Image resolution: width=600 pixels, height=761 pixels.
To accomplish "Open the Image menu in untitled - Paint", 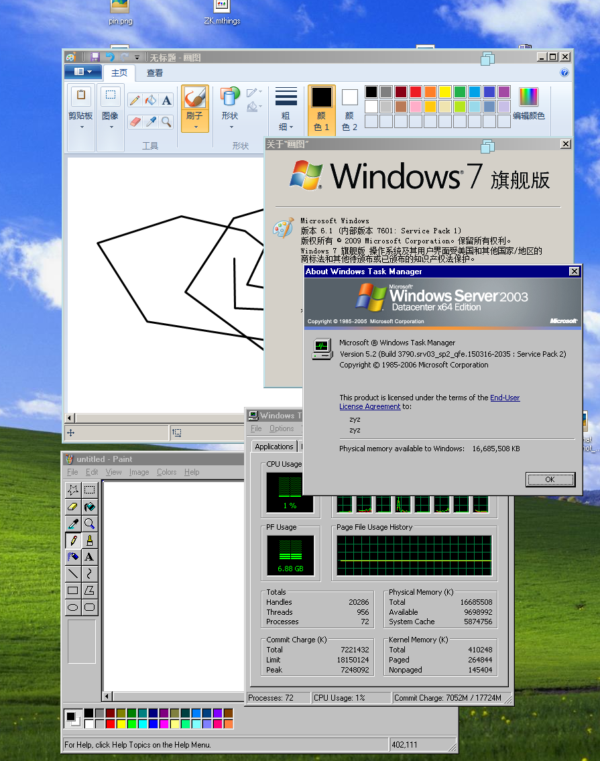I will (139, 472).
